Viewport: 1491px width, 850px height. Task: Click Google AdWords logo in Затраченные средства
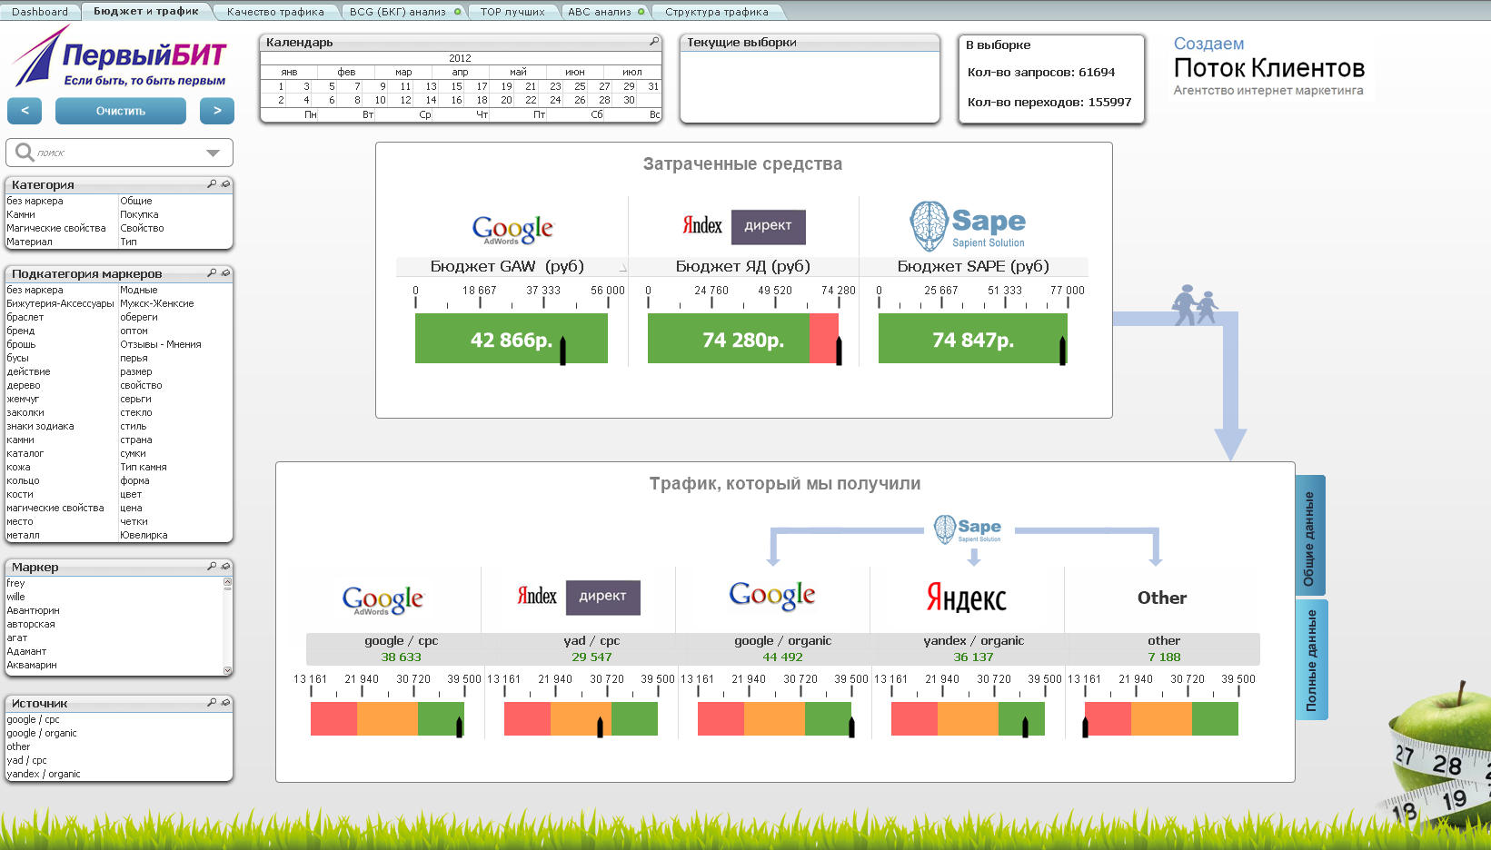pyautogui.click(x=512, y=230)
